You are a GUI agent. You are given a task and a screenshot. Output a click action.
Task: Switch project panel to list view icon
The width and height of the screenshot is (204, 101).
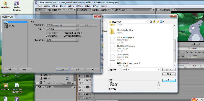(x=37, y=83)
